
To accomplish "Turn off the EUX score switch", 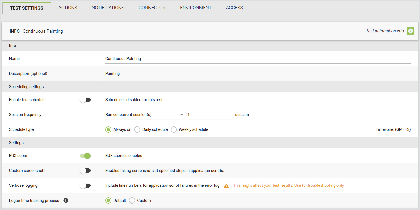I will pos(85,156).
